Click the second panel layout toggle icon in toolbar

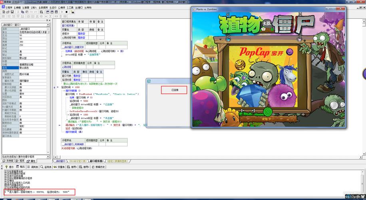(x=52, y=12)
